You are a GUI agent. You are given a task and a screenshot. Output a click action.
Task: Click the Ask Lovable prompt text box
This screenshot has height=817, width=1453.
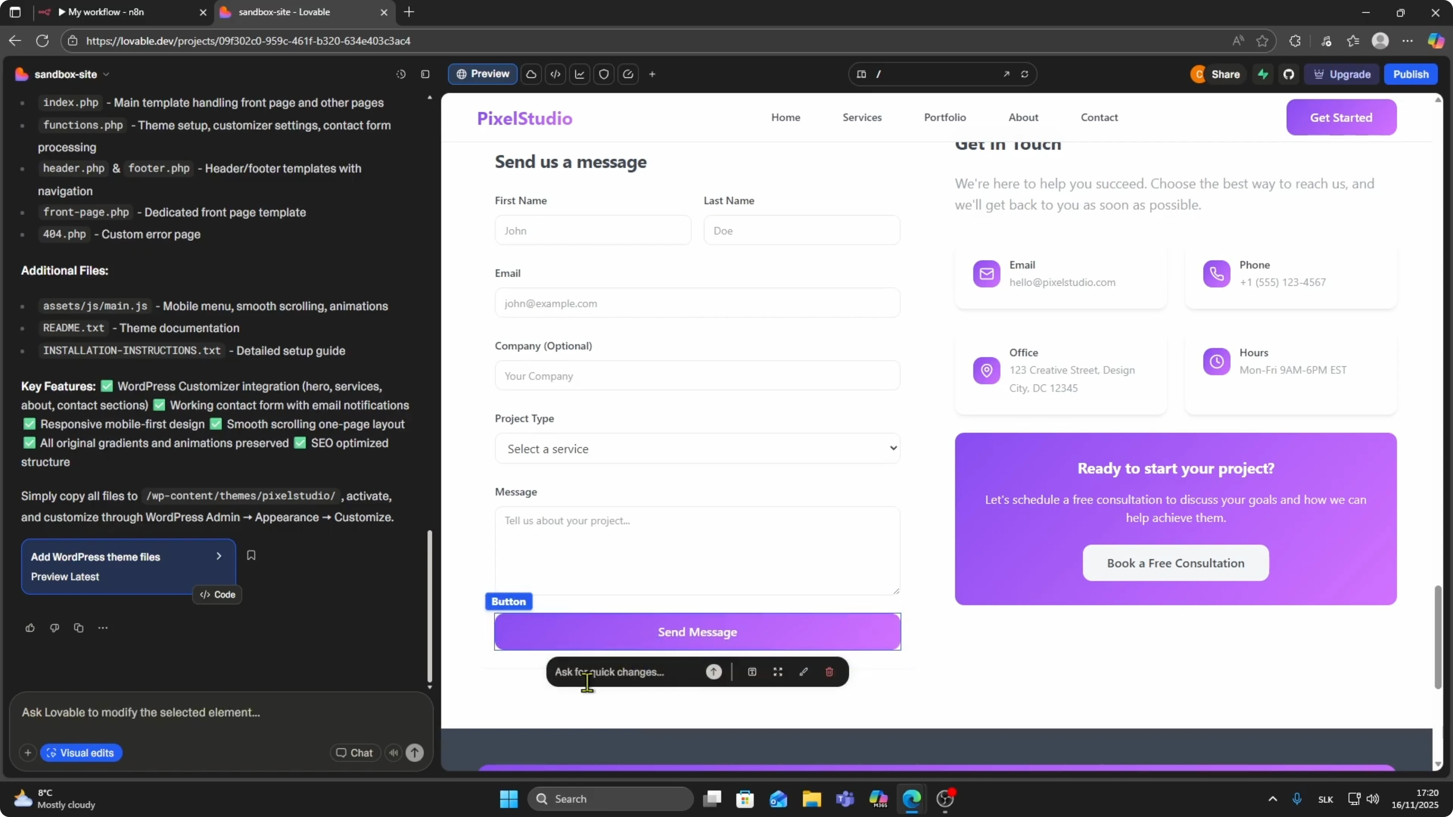tap(221, 712)
